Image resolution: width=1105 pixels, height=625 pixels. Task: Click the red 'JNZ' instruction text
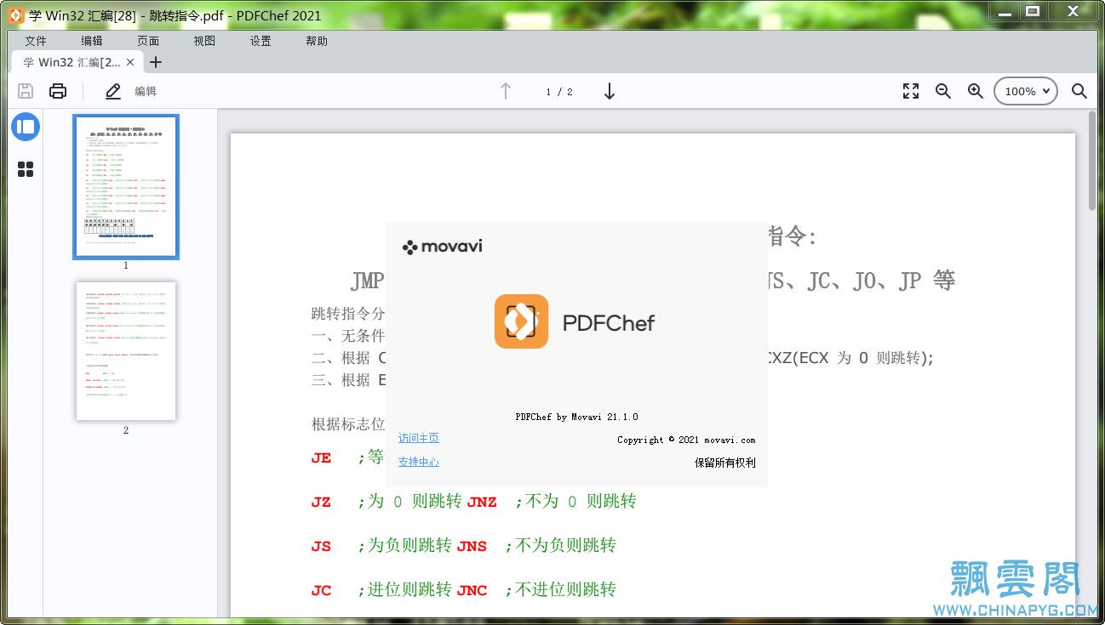coord(482,503)
